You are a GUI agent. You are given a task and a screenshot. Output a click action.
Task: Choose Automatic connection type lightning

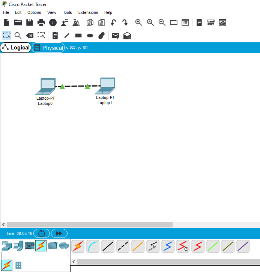78,246
